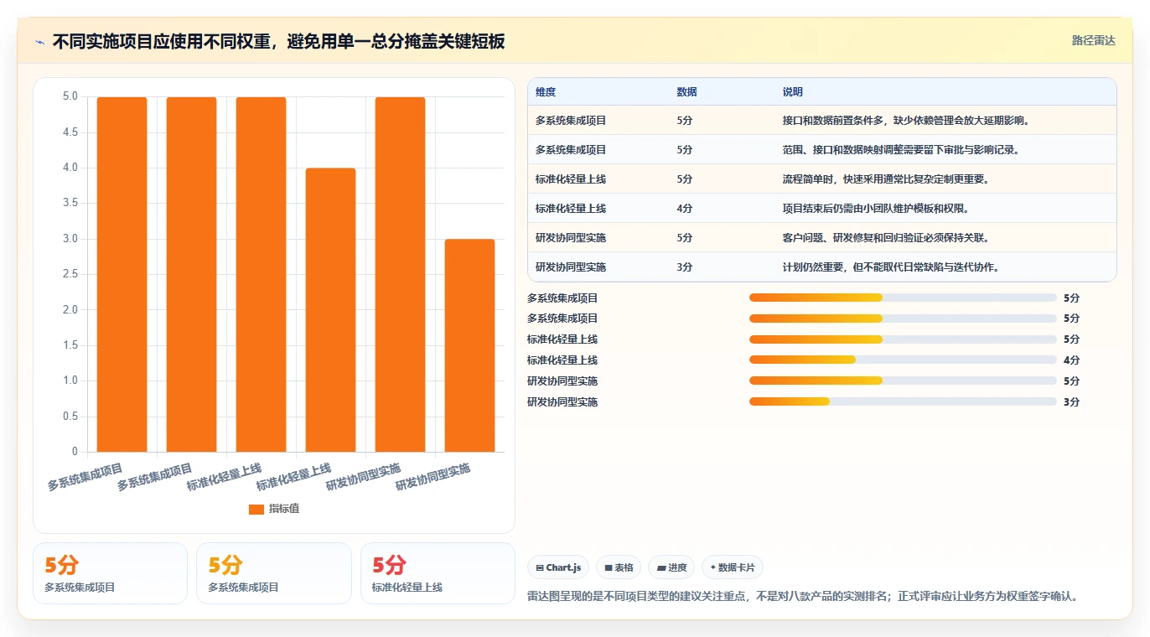Screen dimensions: 1150x637
Task: Click the 研发协同型实施 progress bar showing 3分
Action: tap(903, 402)
